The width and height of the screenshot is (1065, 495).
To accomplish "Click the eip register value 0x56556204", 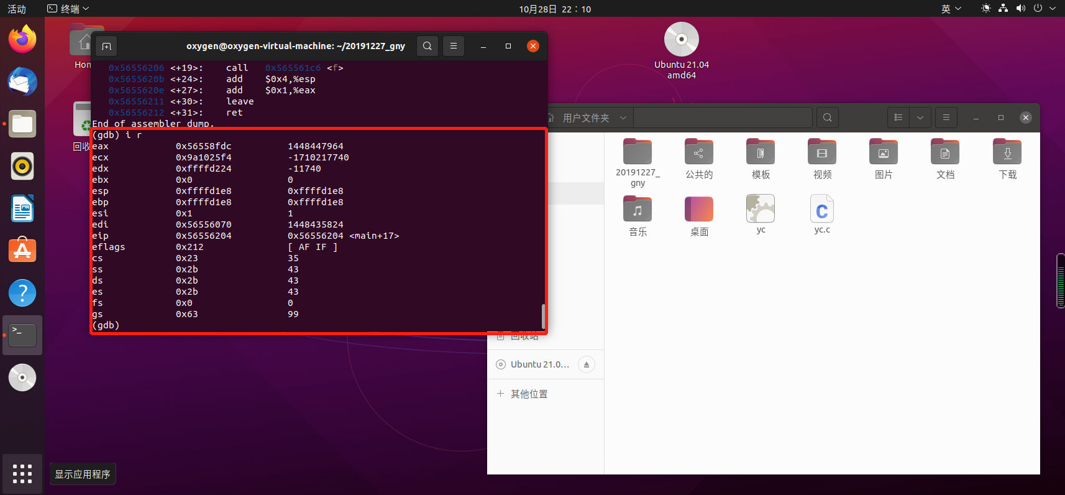I will [203, 236].
